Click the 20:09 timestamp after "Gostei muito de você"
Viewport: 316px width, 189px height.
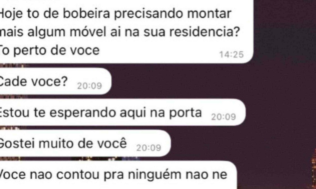point(149,148)
